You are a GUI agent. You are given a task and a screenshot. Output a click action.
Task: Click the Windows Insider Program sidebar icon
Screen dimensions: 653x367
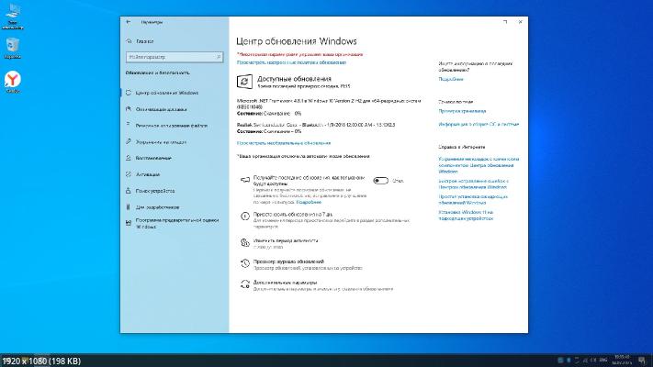tap(129, 224)
